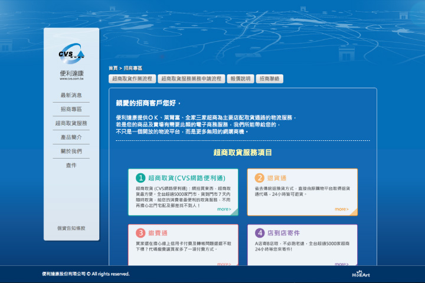The height and width of the screenshot is (283, 425).
Task: Go to 超商取貨服務 in the sidebar
Action: point(71,123)
